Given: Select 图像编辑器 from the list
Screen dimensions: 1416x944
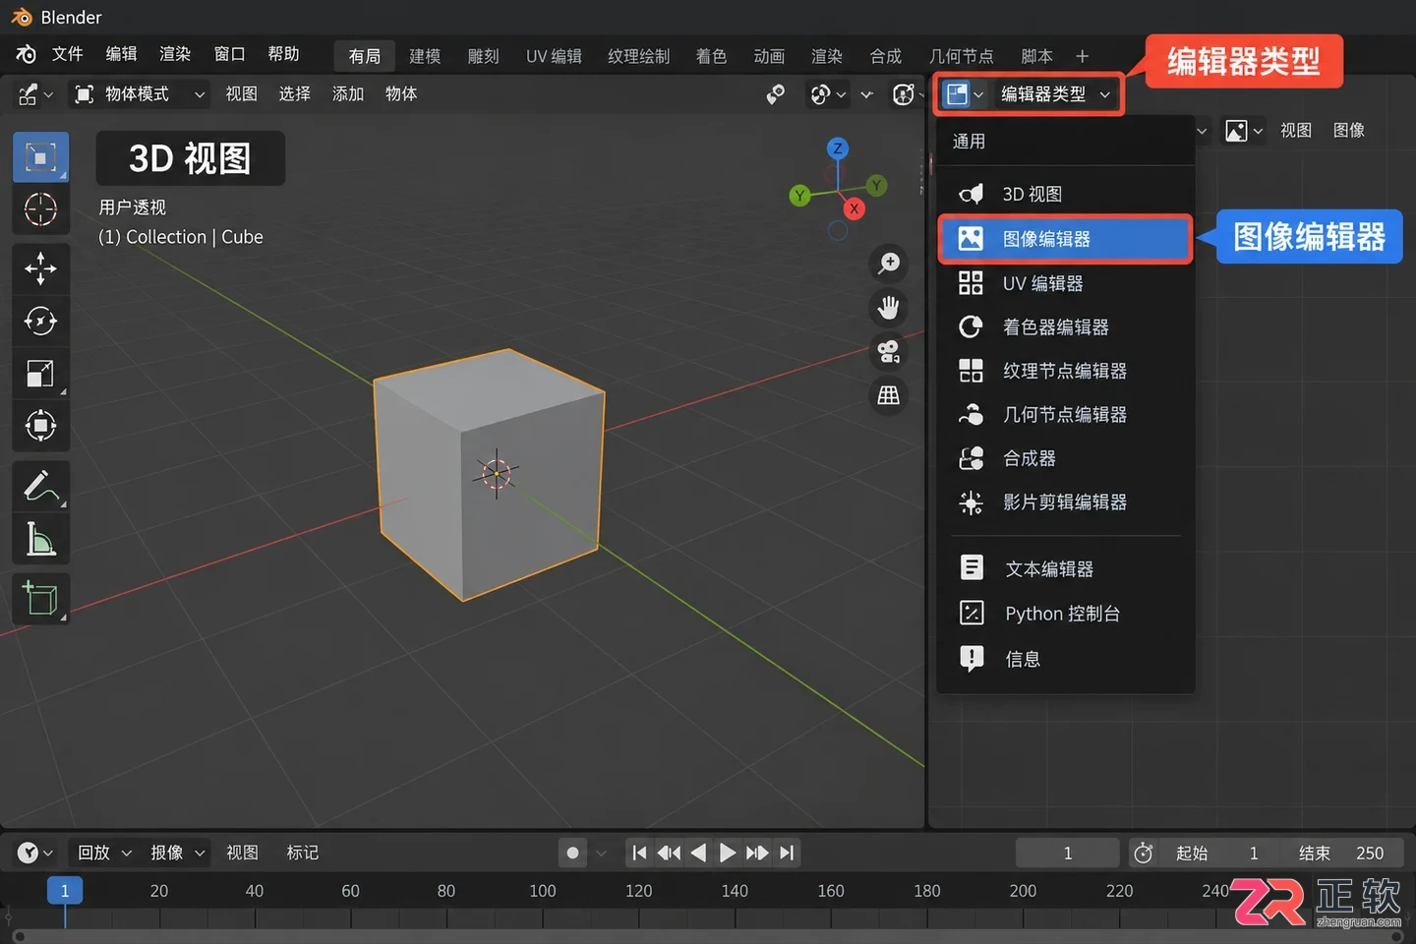Looking at the screenshot, I should tap(1065, 239).
